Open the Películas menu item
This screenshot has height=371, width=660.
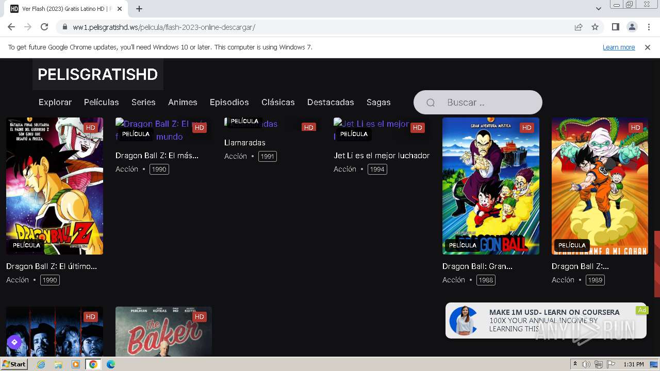tap(102, 102)
